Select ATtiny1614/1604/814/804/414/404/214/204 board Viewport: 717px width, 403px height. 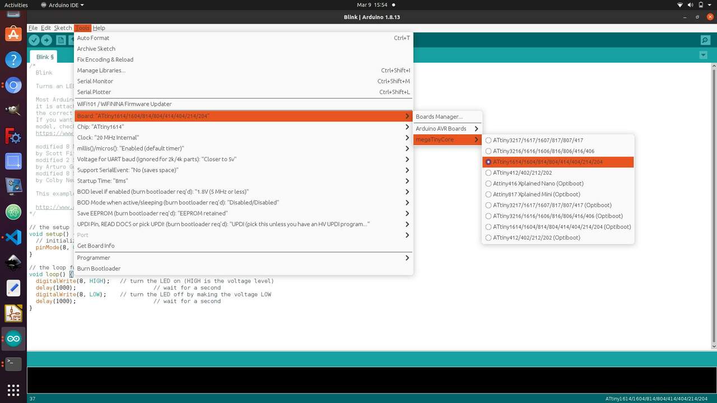tap(558, 162)
